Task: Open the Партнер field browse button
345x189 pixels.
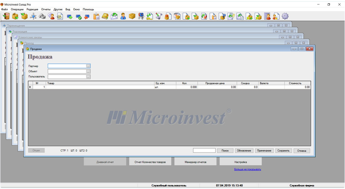Action: coord(88,66)
